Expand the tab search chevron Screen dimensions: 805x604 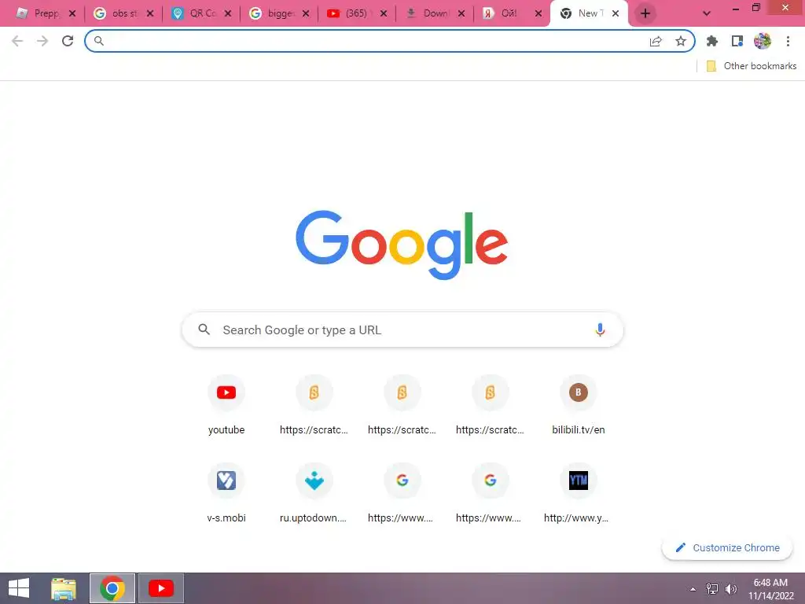coord(707,13)
